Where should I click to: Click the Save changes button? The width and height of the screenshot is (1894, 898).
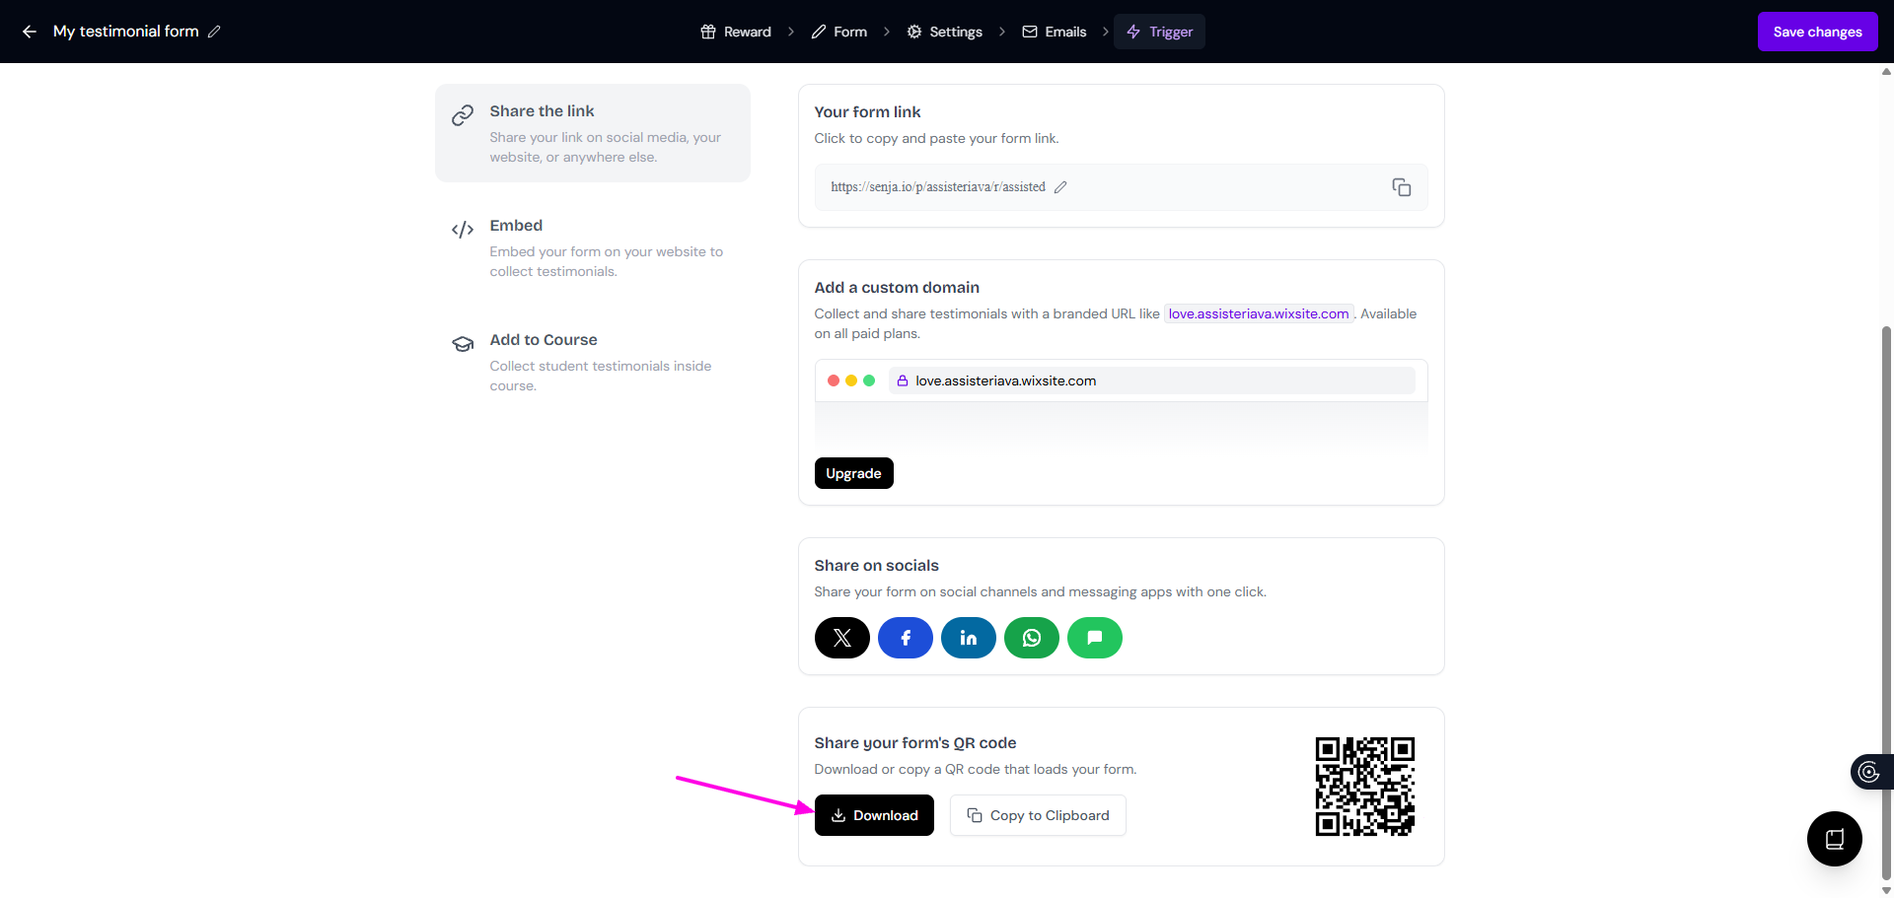coord(1817,32)
